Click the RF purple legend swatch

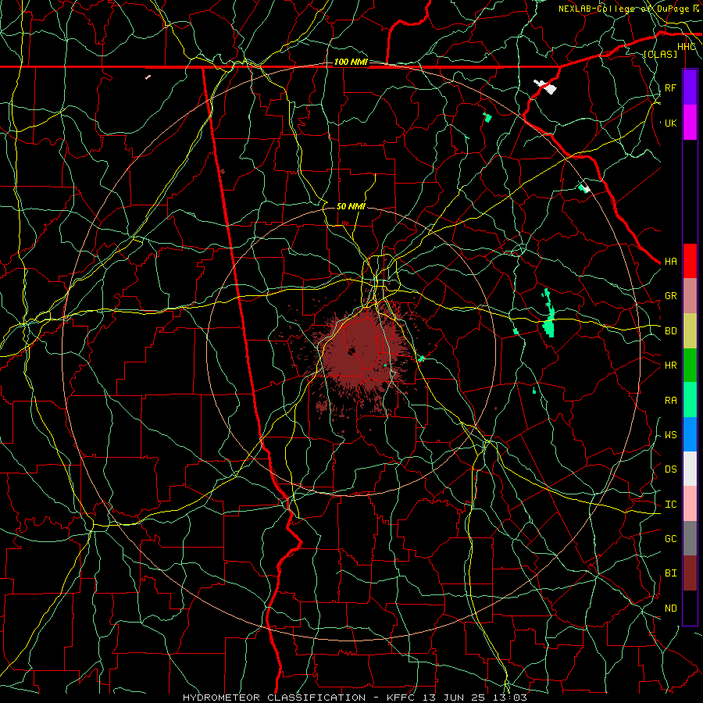point(690,87)
